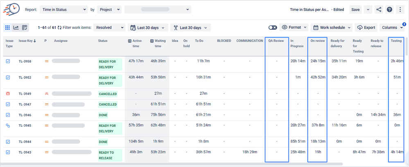
Task: Switch to grid table view icon
Action: tap(7, 28)
